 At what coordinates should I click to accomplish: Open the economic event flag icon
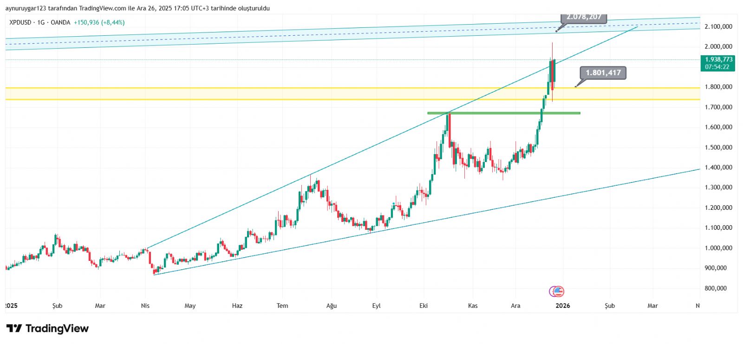tap(558, 292)
